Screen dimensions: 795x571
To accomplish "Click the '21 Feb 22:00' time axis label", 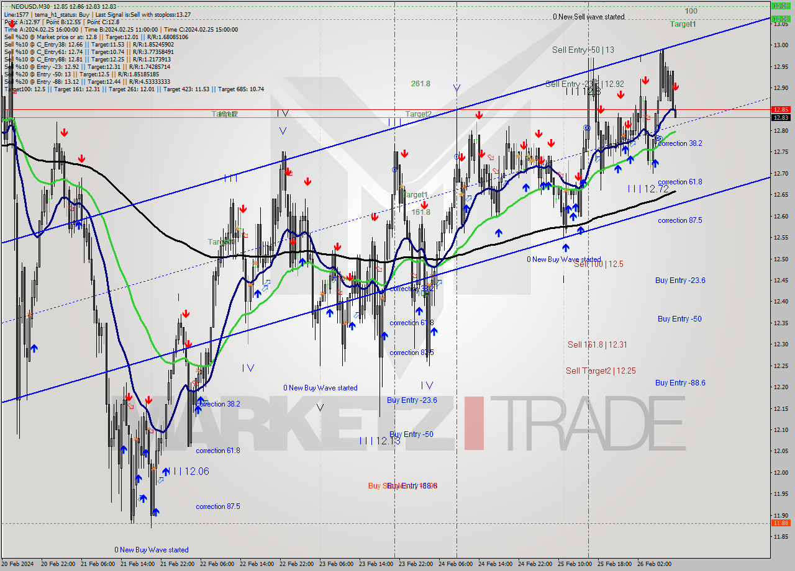I will [x=178, y=564].
